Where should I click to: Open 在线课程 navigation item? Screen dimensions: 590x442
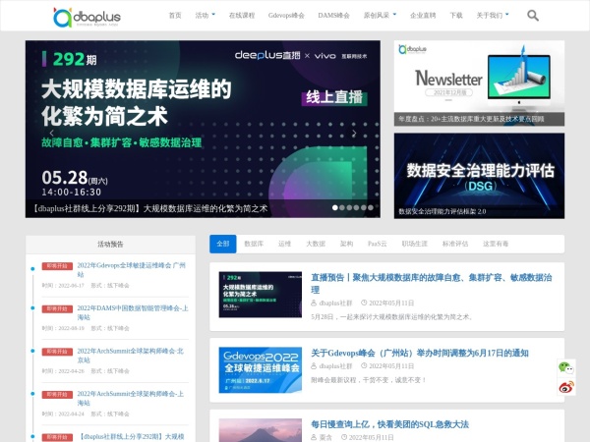(x=242, y=16)
